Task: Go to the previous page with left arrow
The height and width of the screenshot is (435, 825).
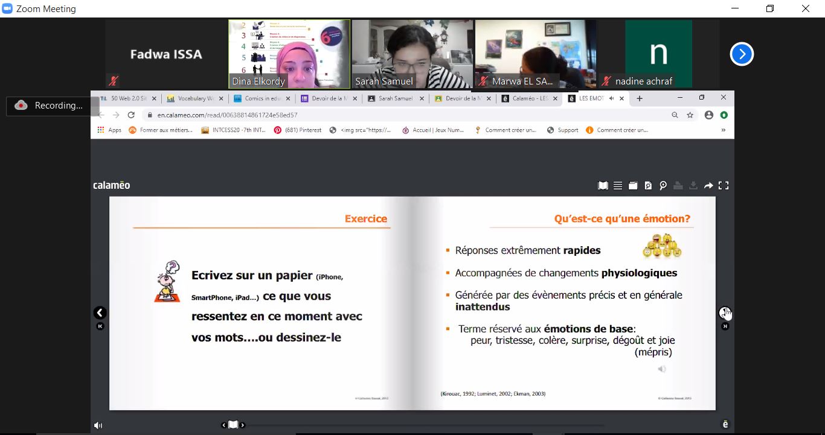Action: [x=100, y=313]
